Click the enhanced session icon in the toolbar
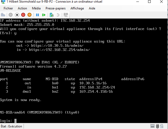The width and height of the screenshot is (168, 129). coord(66,15)
